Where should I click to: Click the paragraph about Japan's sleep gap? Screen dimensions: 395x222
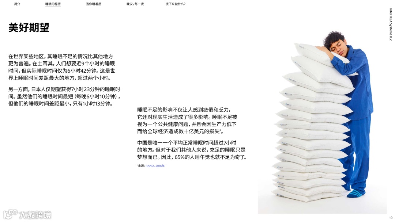tap(64, 96)
